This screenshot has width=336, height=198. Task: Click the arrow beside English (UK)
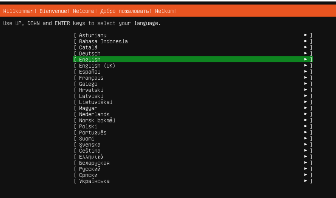pos(306,66)
